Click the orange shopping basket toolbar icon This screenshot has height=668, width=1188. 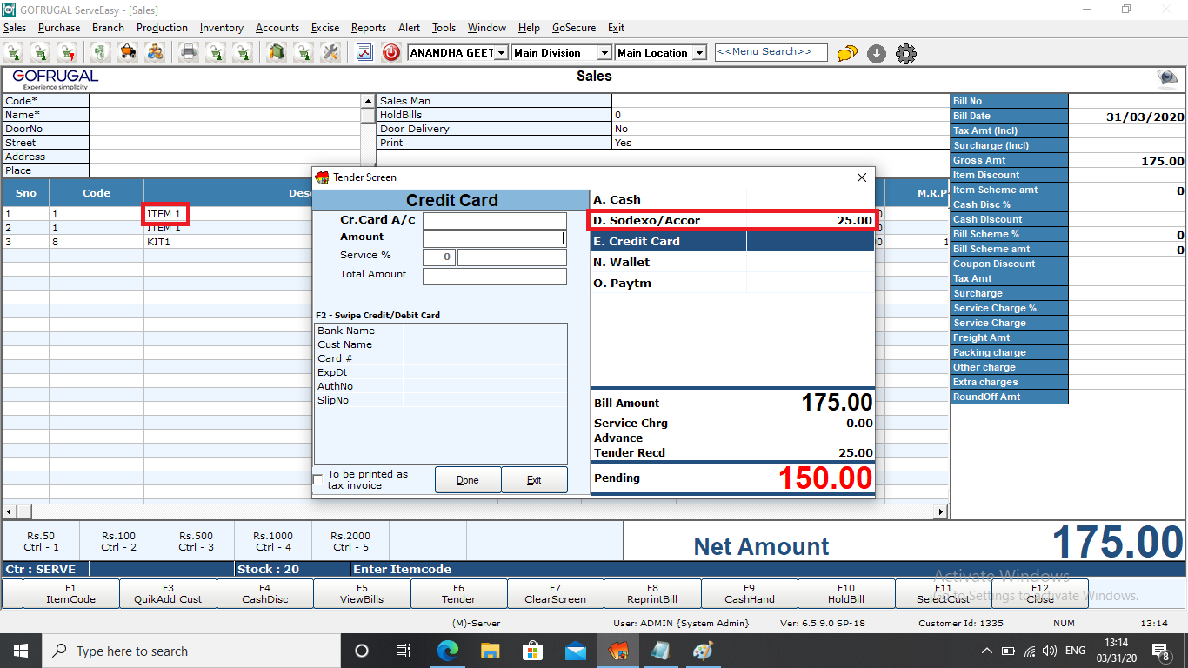pyautogui.click(x=128, y=53)
